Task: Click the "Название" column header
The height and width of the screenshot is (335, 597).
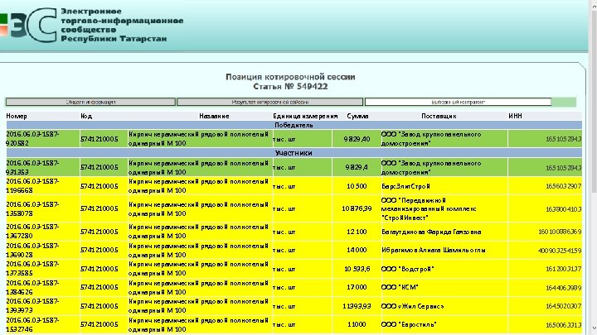Action: coord(214,116)
